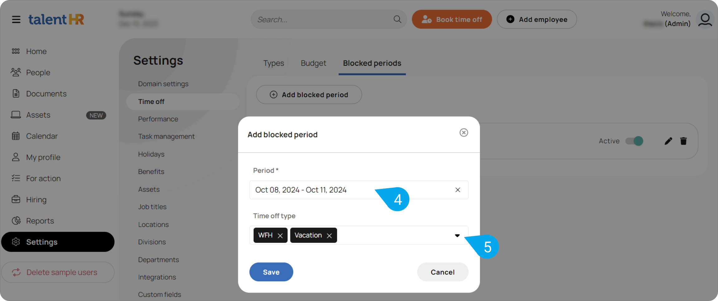718x301 pixels.
Task: Open Calendar from the sidebar
Action: click(x=42, y=136)
